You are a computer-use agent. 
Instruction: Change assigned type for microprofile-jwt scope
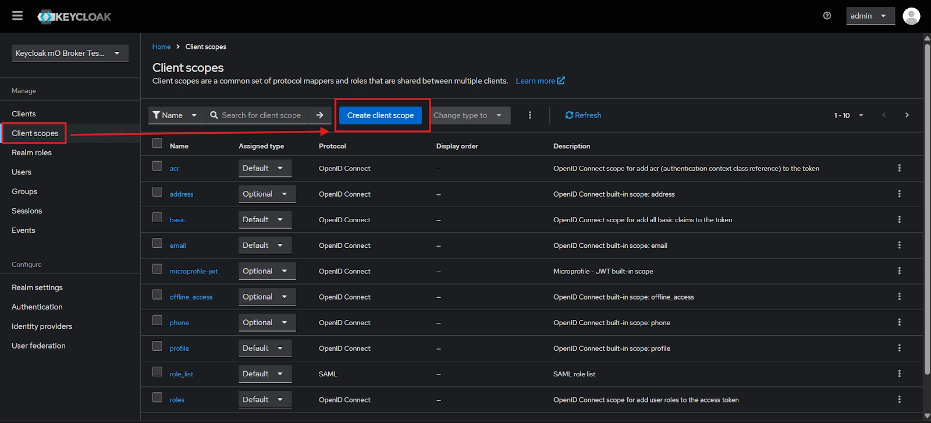coord(267,271)
